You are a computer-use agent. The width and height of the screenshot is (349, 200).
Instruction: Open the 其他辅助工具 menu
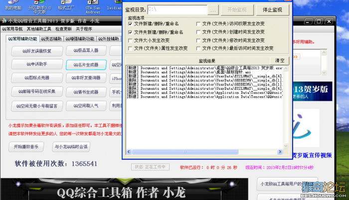pos(39,29)
